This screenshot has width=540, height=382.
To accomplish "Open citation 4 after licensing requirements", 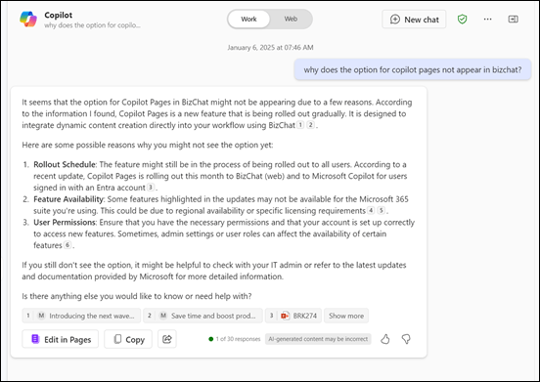I will pyautogui.click(x=371, y=210).
